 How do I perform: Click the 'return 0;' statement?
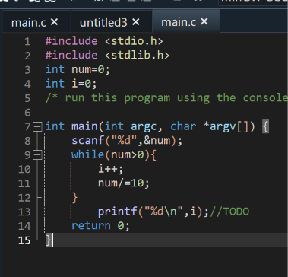point(100,226)
